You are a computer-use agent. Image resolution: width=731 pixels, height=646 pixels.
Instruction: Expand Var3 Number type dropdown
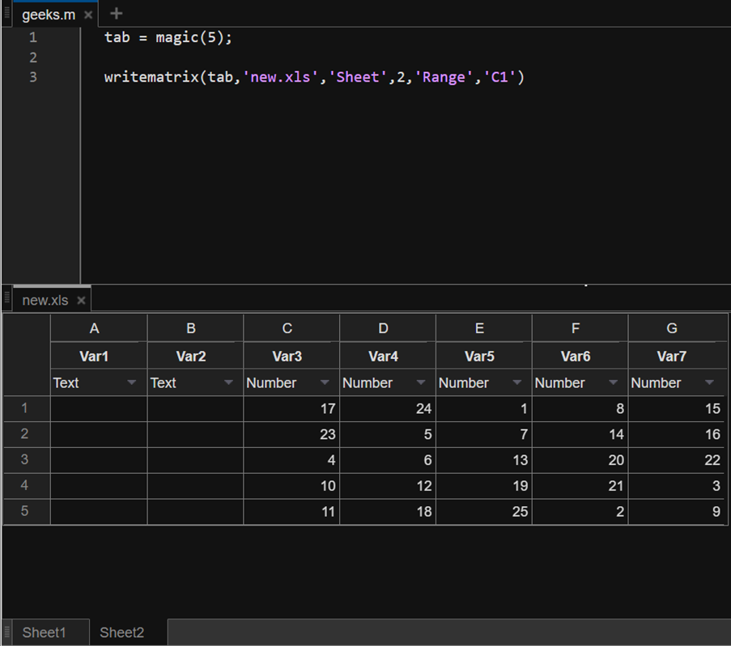(325, 383)
